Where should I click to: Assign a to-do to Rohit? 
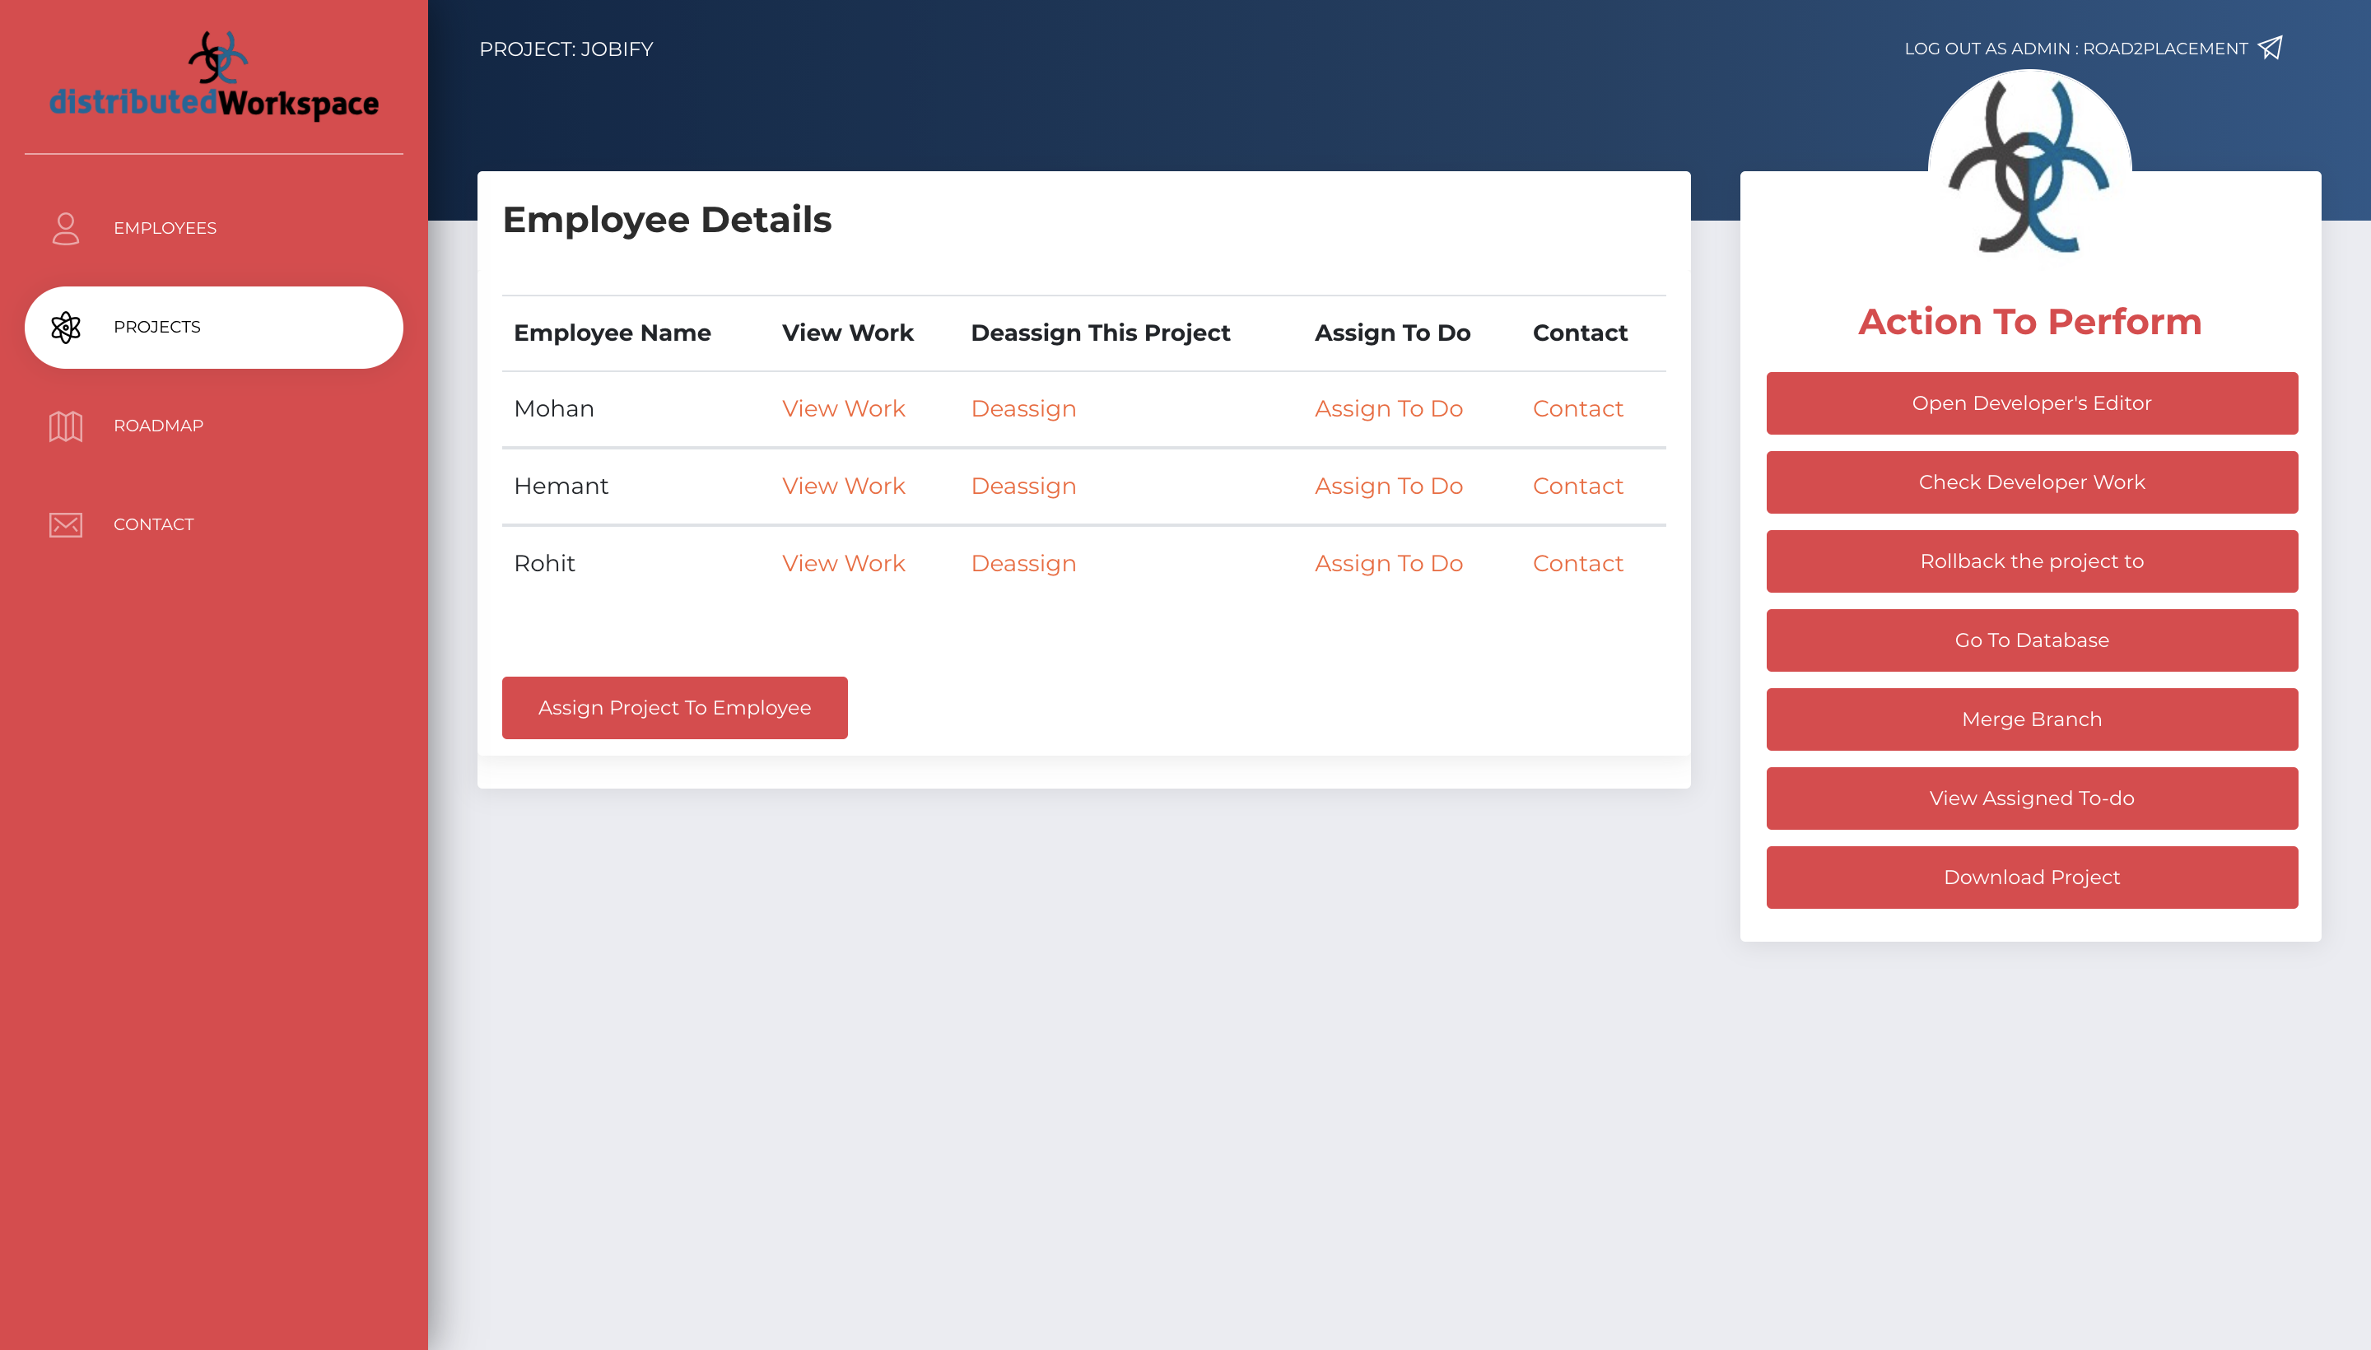click(1388, 564)
